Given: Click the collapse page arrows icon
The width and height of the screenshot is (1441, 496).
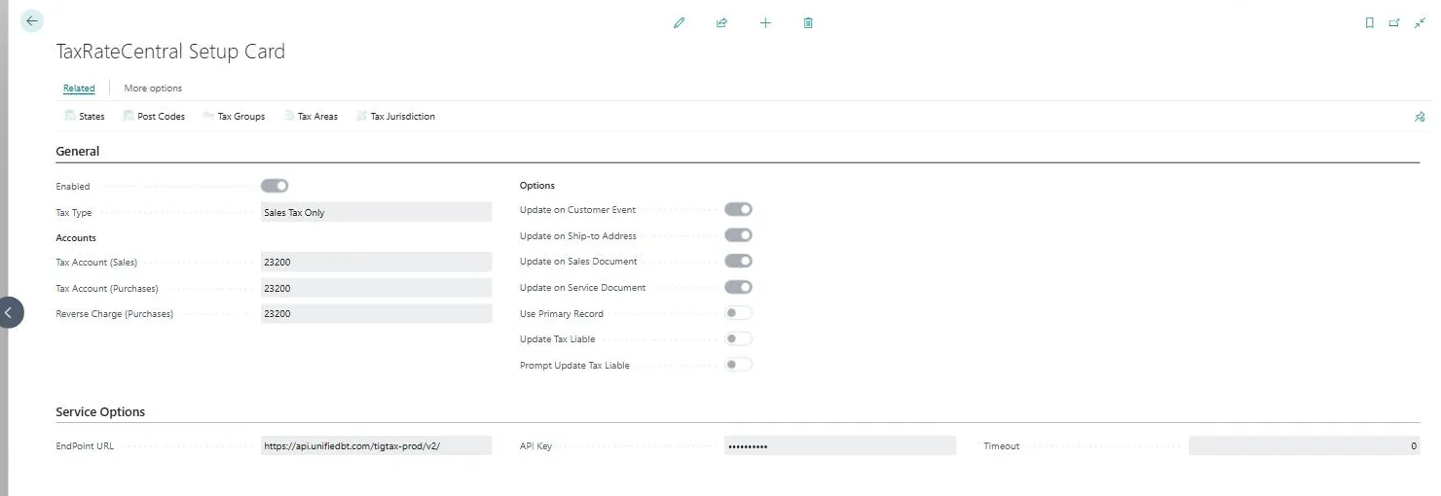Looking at the screenshot, I should tap(1420, 22).
